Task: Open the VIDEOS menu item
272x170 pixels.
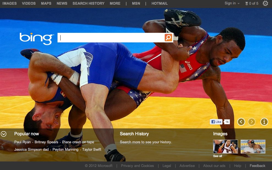Action: [x=29, y=3]
